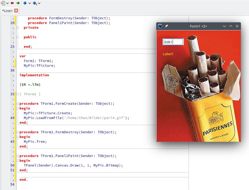Click 'MyPic:TPicture;' declaration line

point(39,65)
